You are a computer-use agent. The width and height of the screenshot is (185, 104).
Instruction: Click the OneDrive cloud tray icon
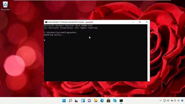[172, 101]
